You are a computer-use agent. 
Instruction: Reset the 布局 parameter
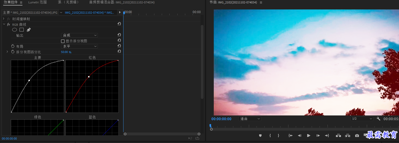[119, 46]
